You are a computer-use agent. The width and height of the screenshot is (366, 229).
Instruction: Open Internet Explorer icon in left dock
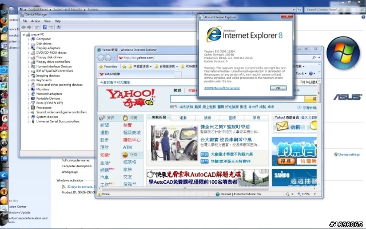[x=4, y=29]
